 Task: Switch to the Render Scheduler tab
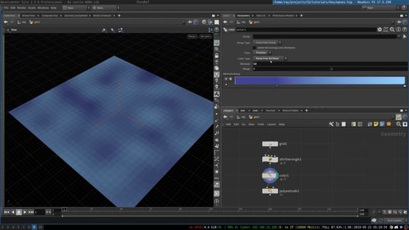102,15
